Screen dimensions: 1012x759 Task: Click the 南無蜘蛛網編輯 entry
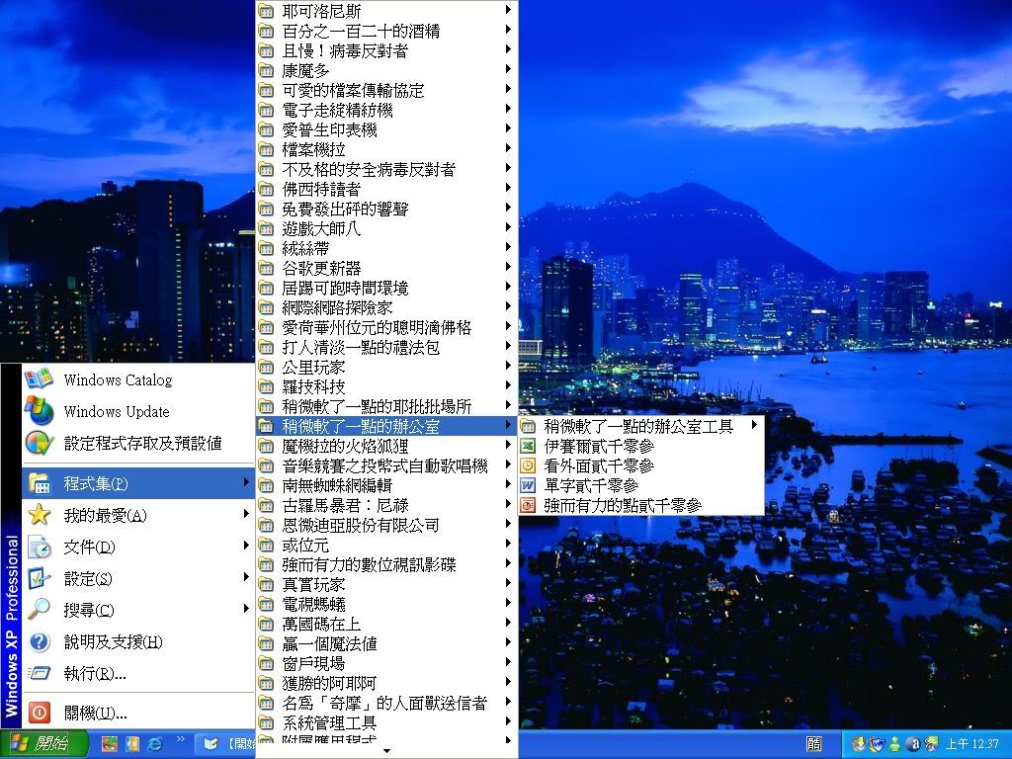pos(386,485)
